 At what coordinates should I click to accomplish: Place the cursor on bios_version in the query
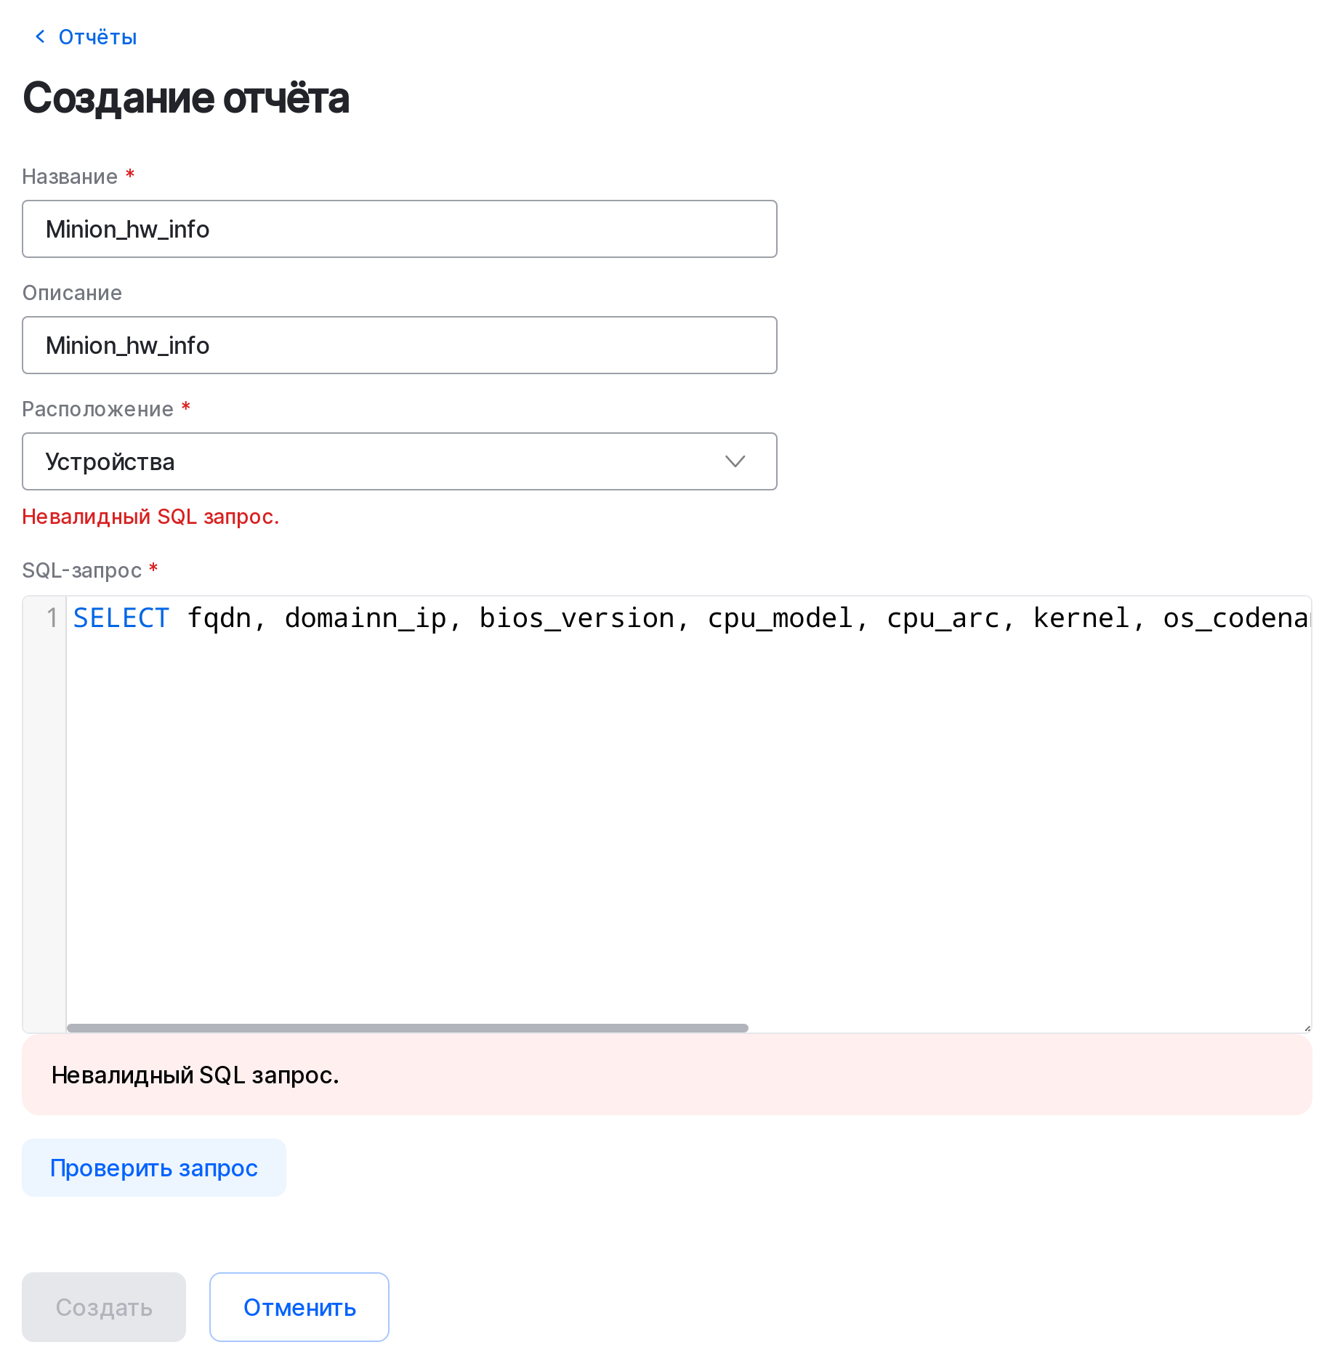point(576,618)
